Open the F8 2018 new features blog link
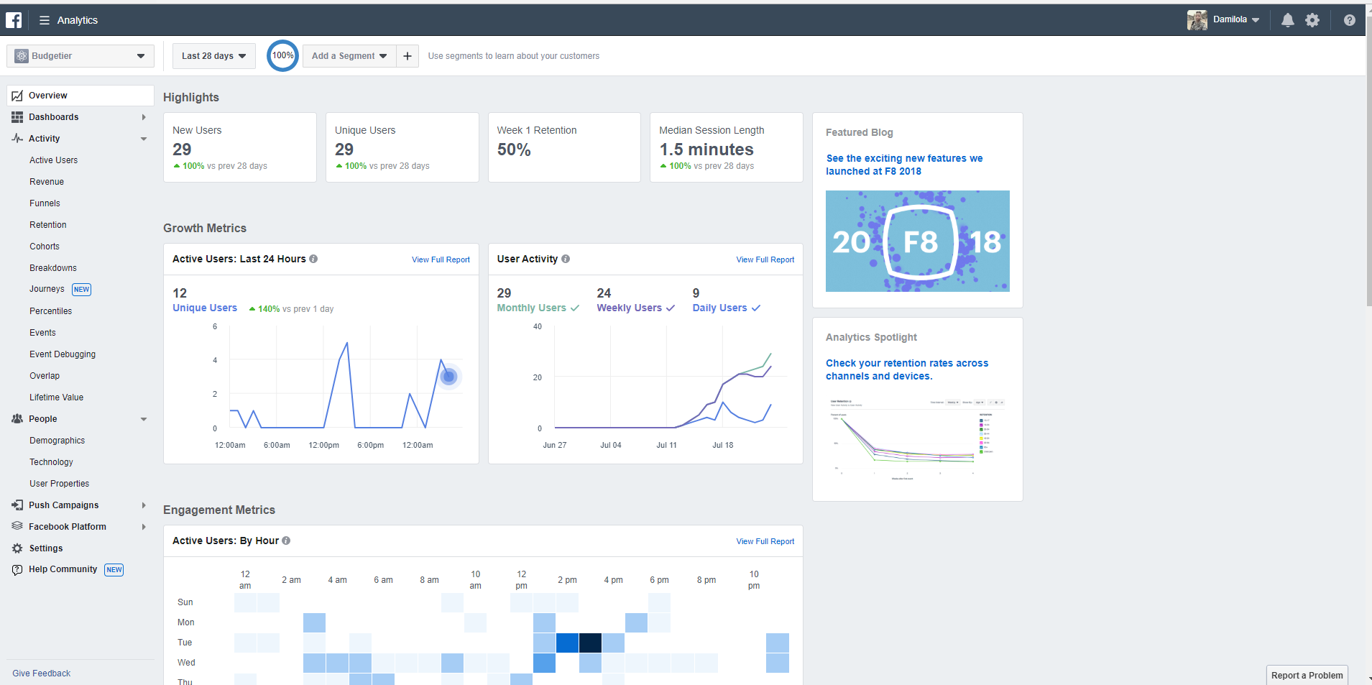 [904, 165]
